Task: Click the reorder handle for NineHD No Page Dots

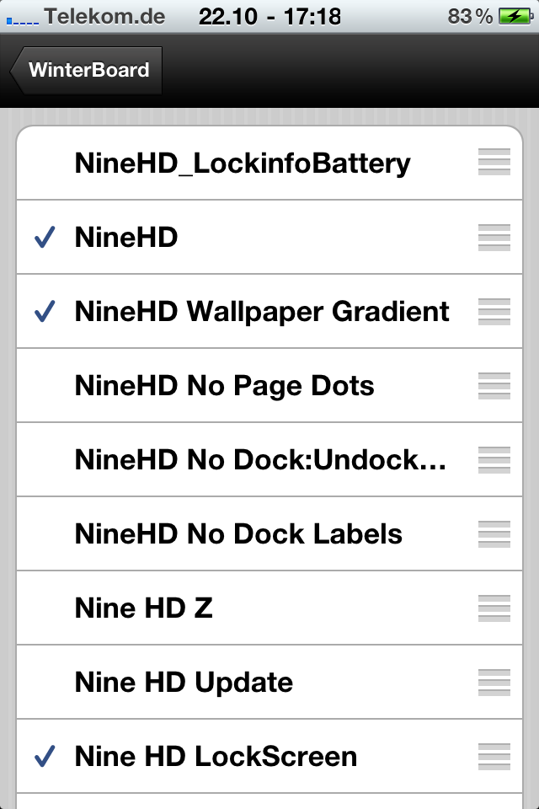Action: (494, 386)
